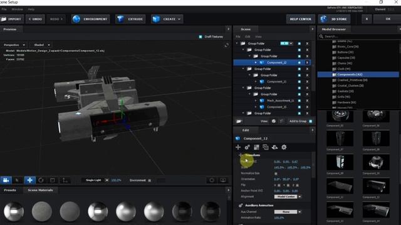Activate the Rotate gizmo tool
Image resolution: width=401 pixels, height=225 pixels.
tap(41, 181)
